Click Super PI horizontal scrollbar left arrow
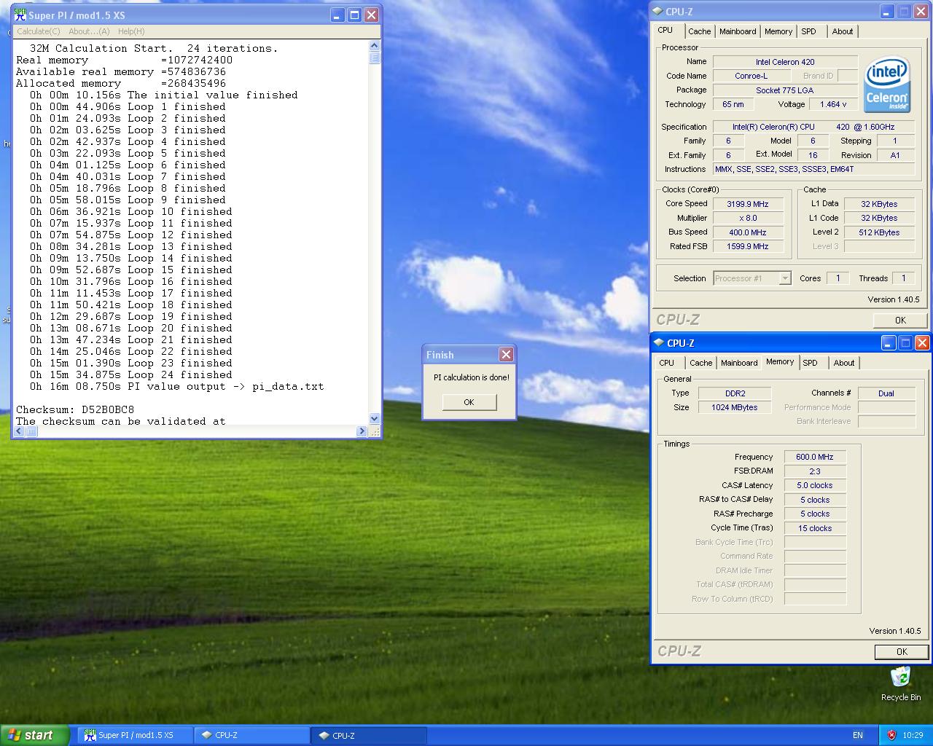Screen dimensions: 933x746 pos(20,431)
